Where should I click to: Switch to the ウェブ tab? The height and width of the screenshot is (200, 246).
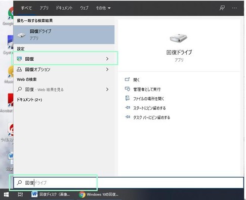[x=84, y=8]
